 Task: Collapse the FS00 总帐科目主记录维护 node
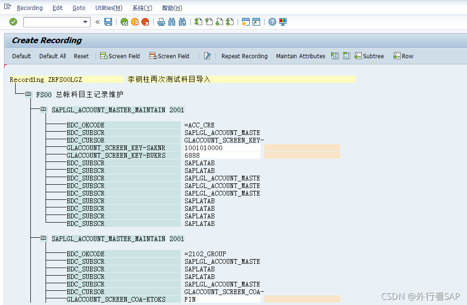(x=28, y=94)
